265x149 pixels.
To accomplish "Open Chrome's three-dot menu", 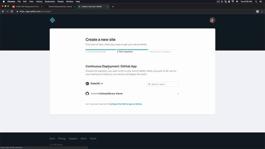I will click(x=262, y=12).
